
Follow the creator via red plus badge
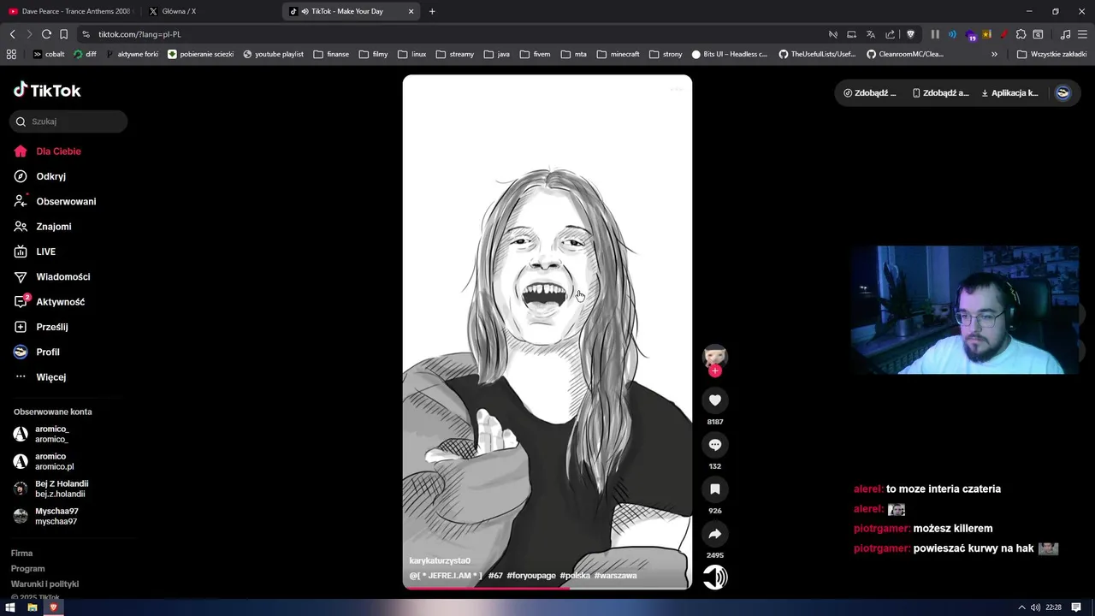(x=715, y=370)
